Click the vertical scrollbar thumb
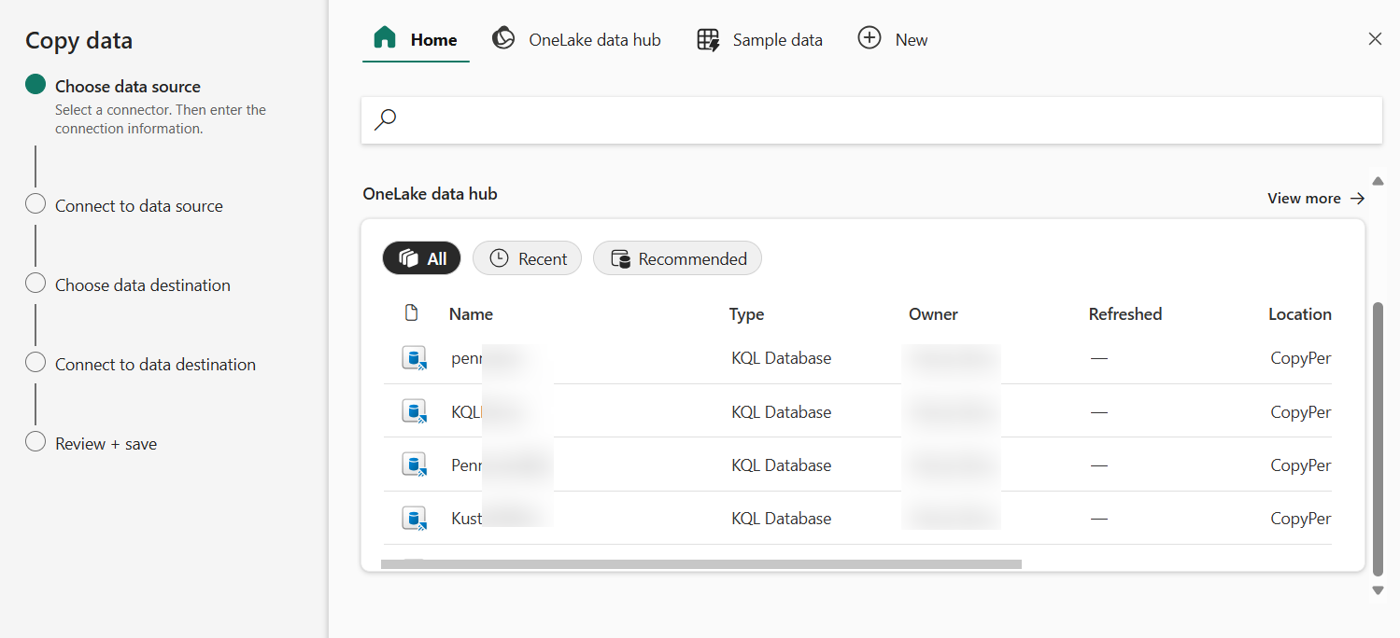The height and width of the screenshot is (638, 1400). coord(1378,437)
